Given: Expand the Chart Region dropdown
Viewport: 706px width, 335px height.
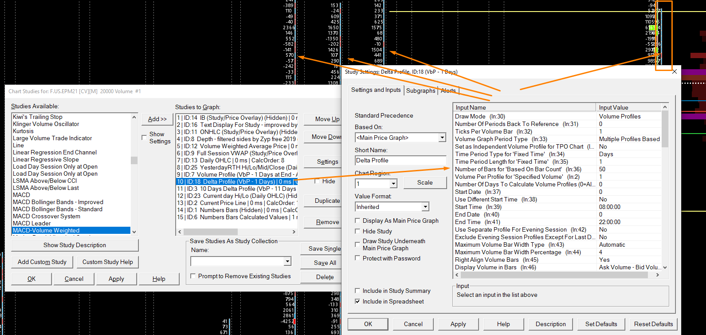Looking at the screenshot, I should (x=393, y=183).
